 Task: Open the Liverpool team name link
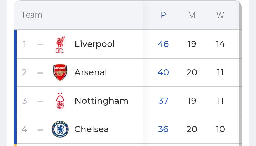coord(95,44)
